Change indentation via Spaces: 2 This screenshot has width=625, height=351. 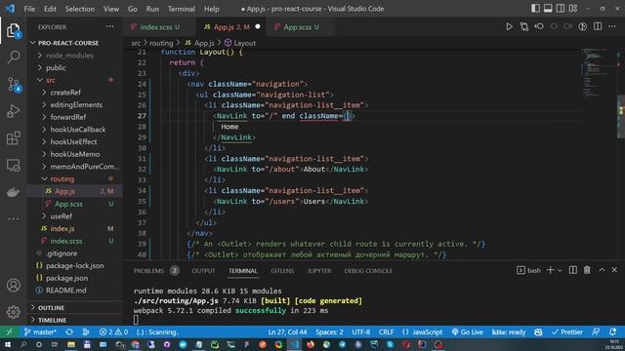pyautogui.click(x=329, y=331)
